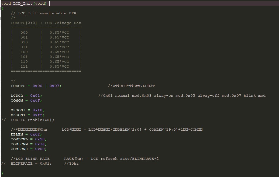The height and width of the screenshot is (177, 279).
Task: Click the comment containing 'VLCD3v'
Action: click(131, 86)
